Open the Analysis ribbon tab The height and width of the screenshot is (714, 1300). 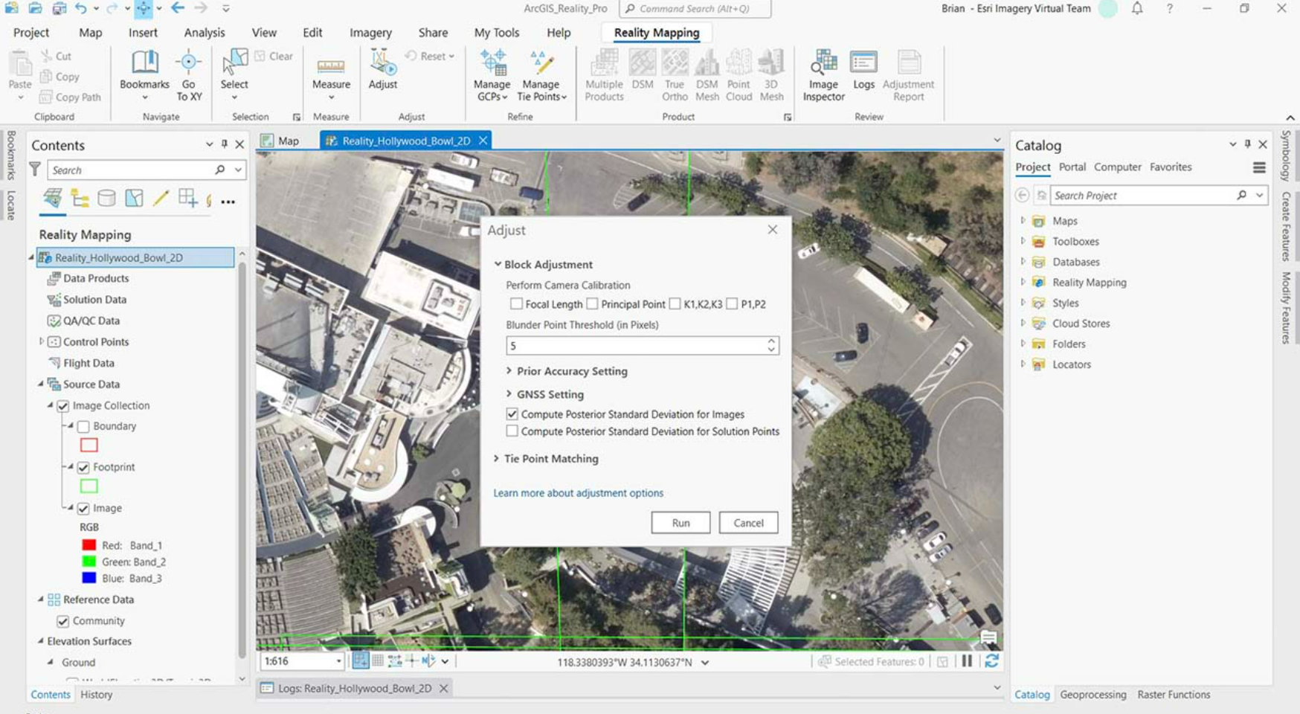tap(205, 33)
